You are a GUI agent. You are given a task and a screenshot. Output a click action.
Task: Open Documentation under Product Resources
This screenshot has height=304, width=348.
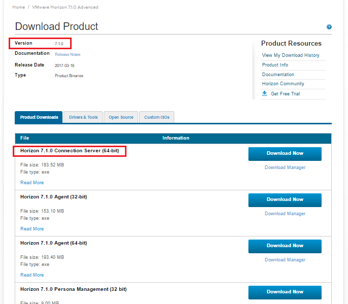pyautogui.click(x=278, y=75)
